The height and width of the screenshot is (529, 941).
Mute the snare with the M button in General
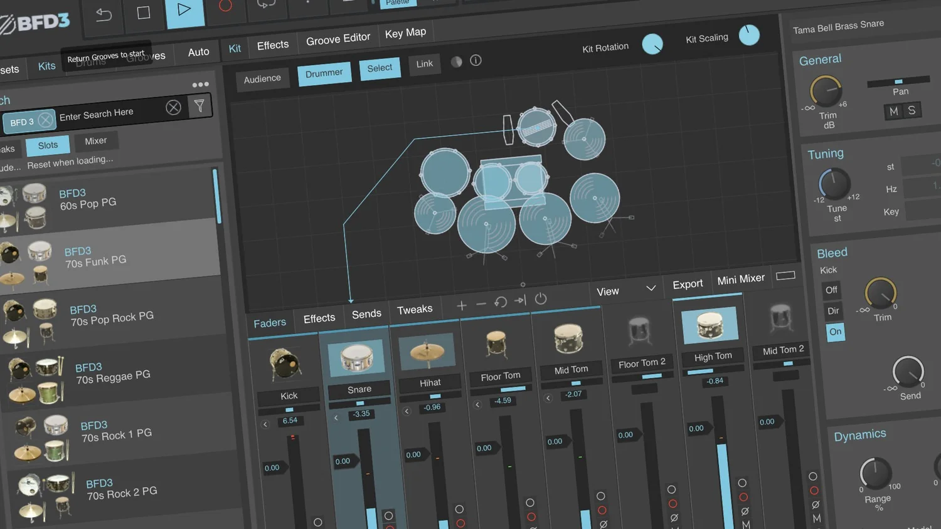pyautogui.click(x=893, y=111)
